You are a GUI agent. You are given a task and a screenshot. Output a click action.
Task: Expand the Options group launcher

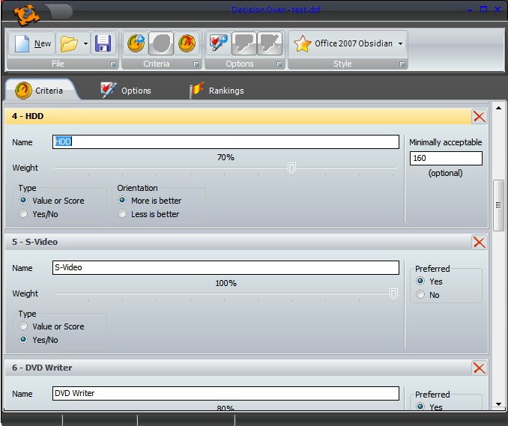[279, 64]
